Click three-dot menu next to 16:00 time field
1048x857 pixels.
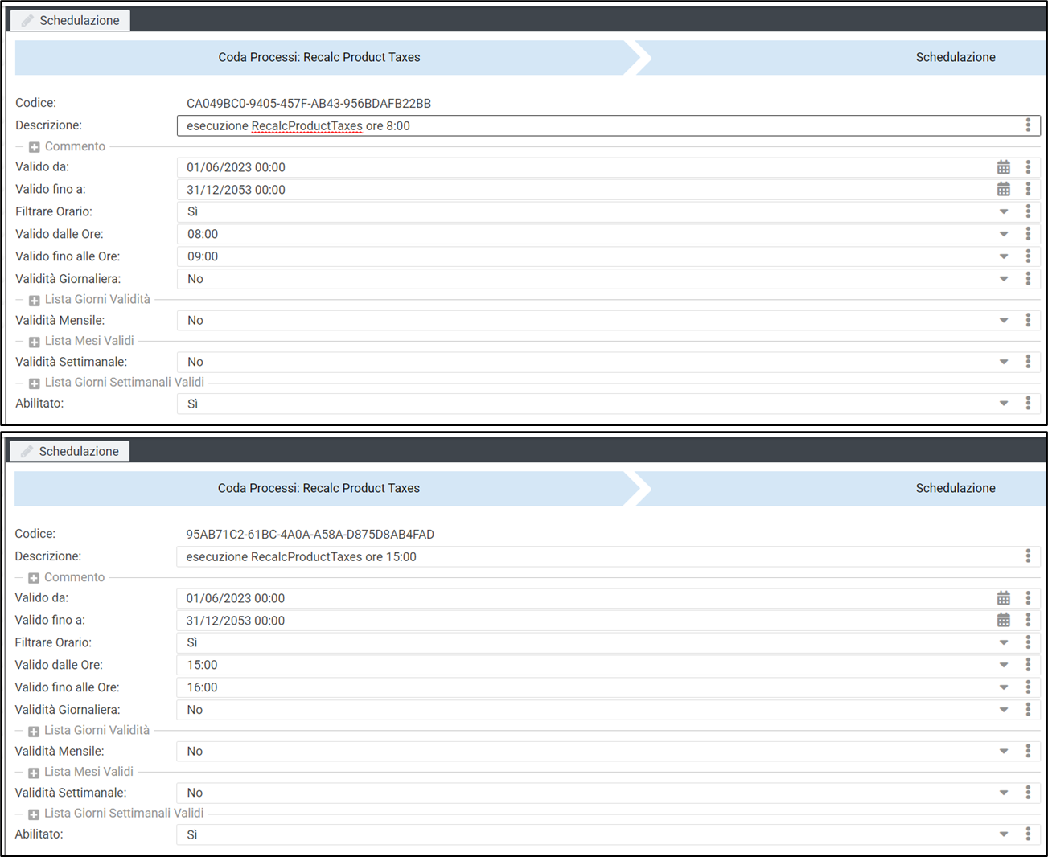(x=1027, y=687)
